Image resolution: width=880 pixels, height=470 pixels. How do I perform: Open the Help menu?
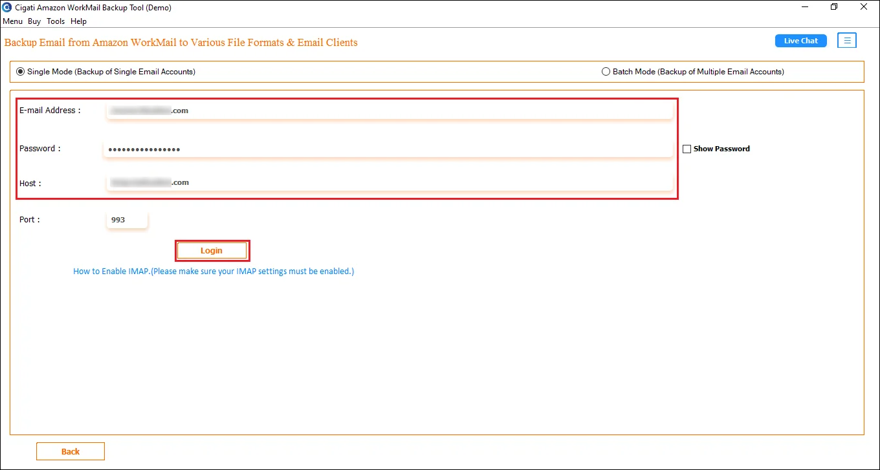pos(78,21)
